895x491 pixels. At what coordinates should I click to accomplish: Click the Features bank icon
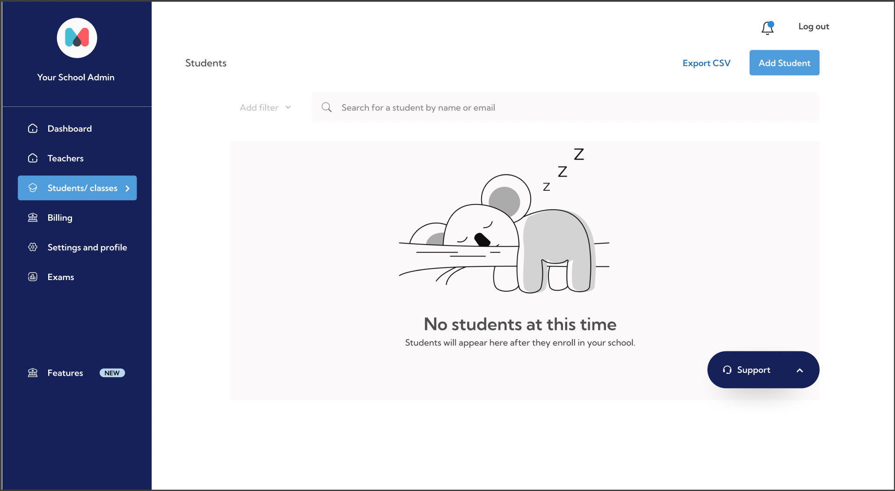33,372
